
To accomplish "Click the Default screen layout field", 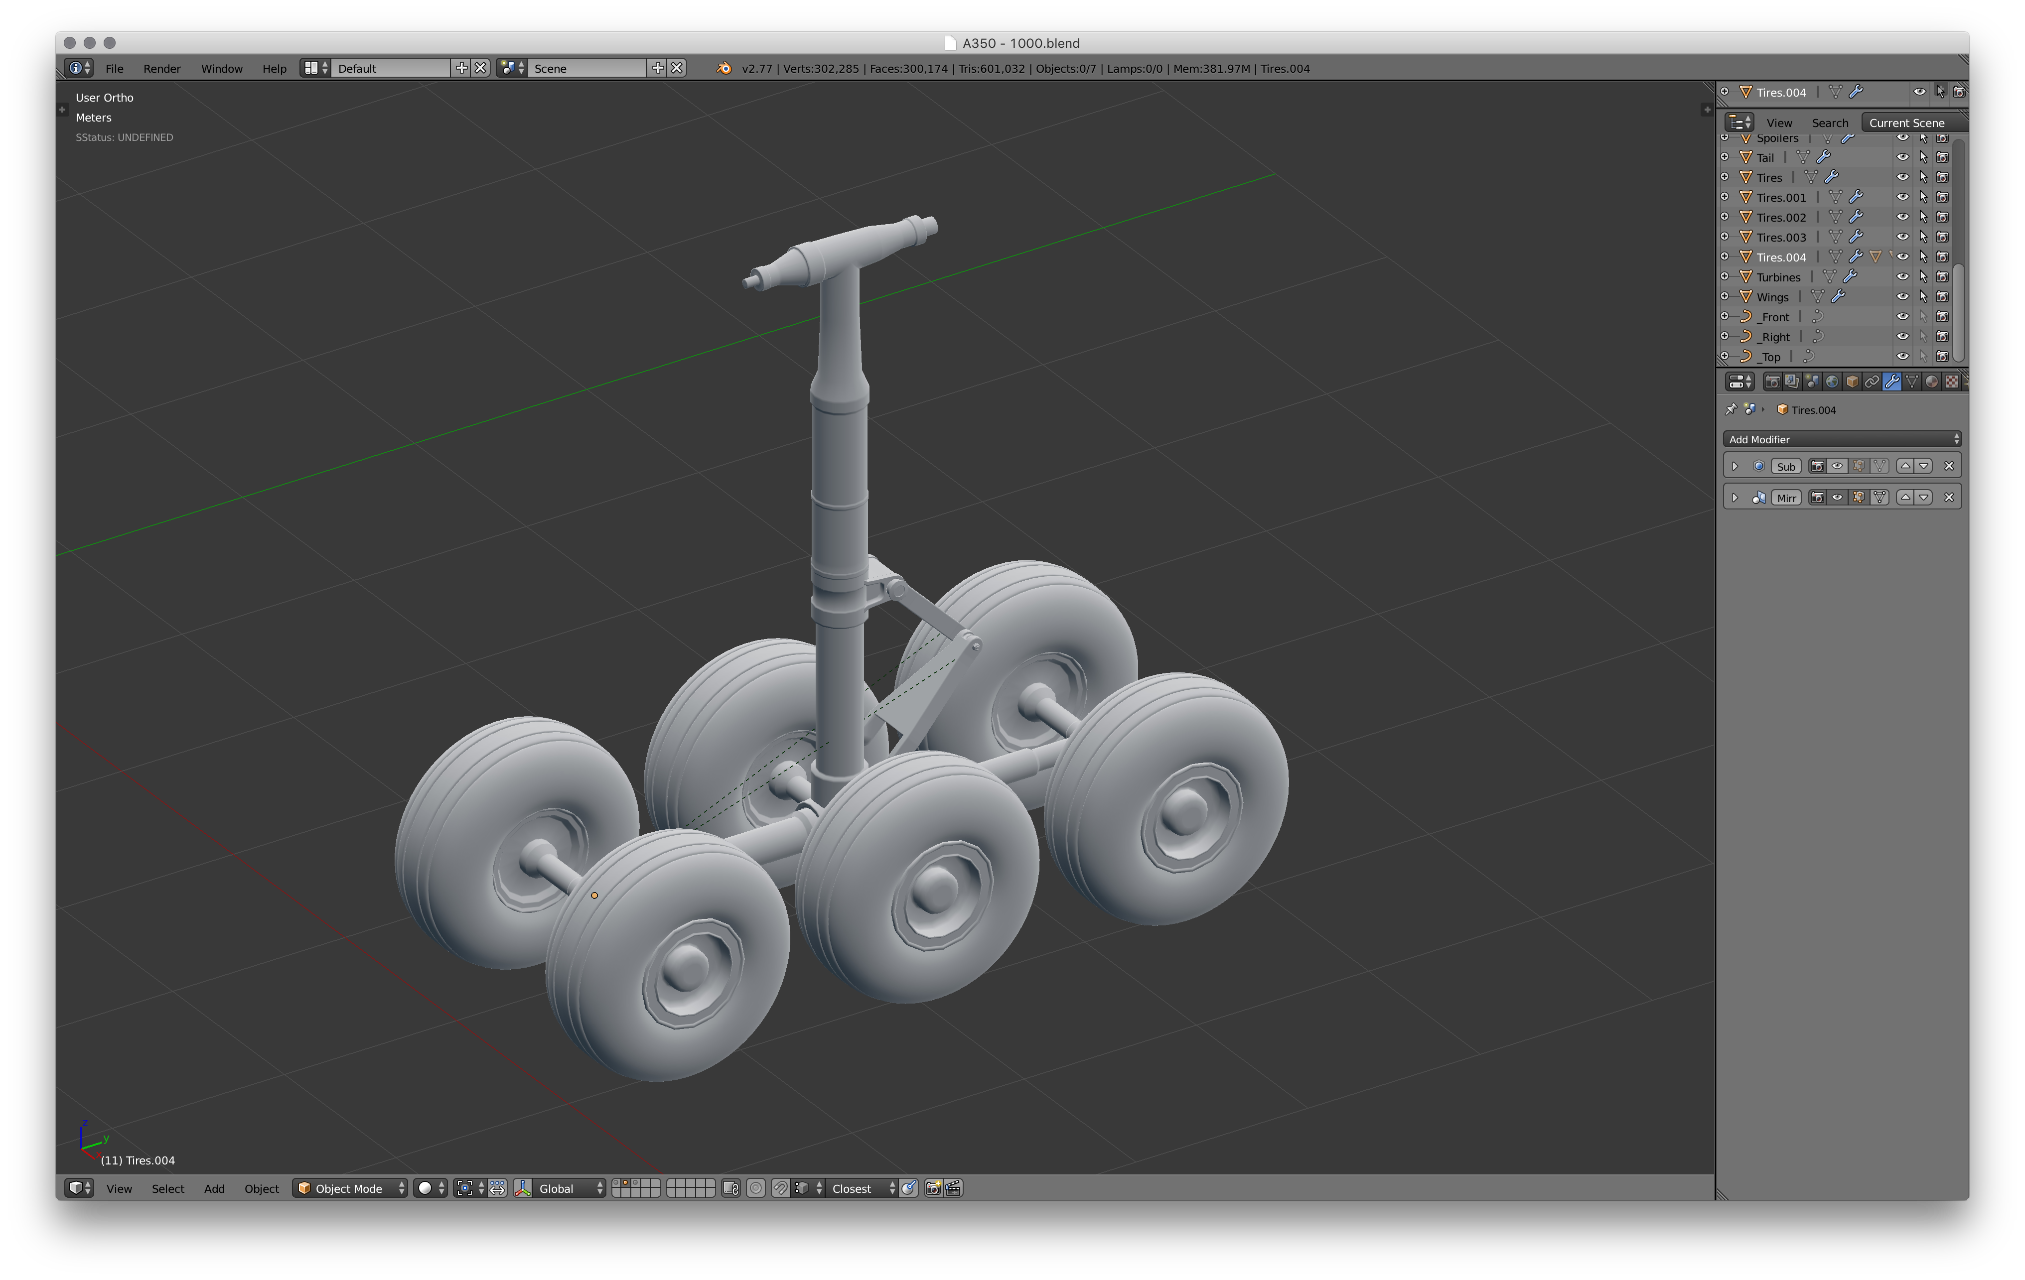I will click(392, 68).
